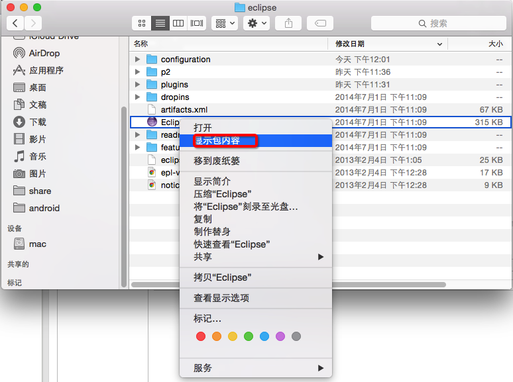Viewport: 513px width, 382px height.
Task: Choose 制作替身 from context menu
Action: pyautogui.click(x=256, y=232)
